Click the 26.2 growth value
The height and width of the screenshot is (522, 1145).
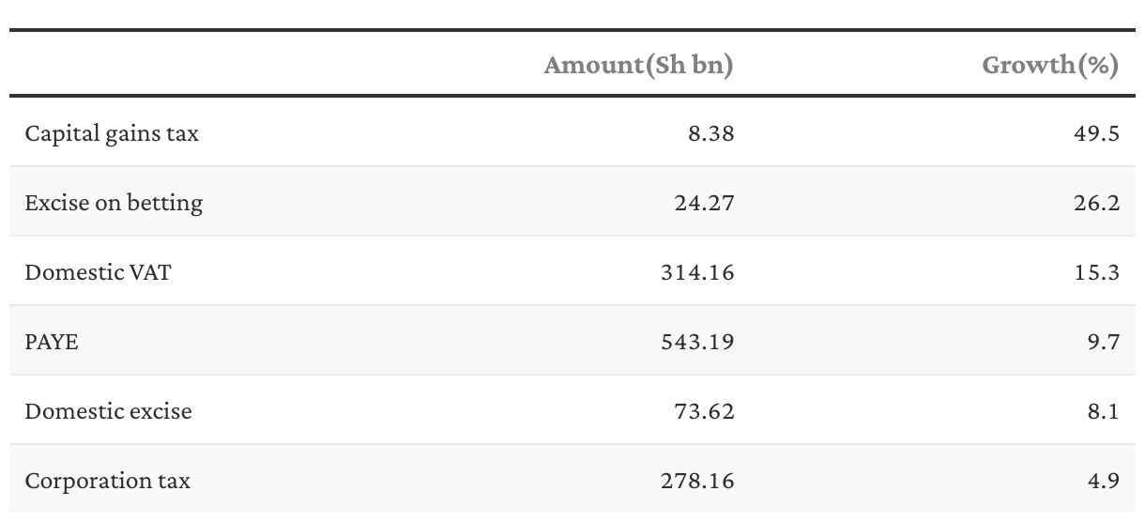click(x=1097, y=203)
